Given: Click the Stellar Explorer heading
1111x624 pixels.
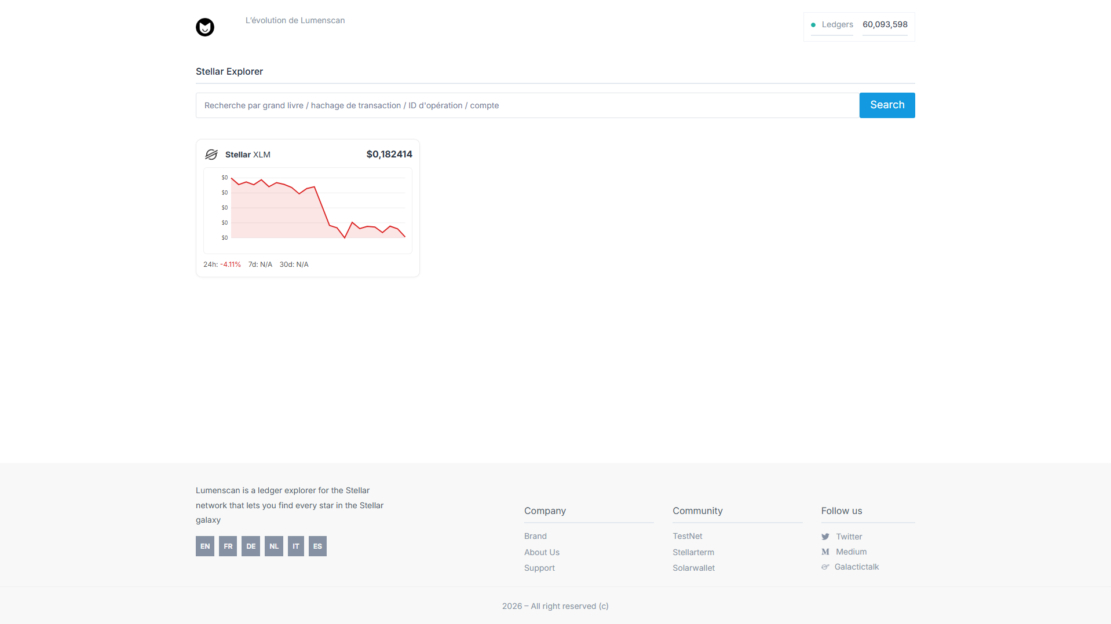Looking at the screenshot, I should pyautogui.click(x=229, y=71).
